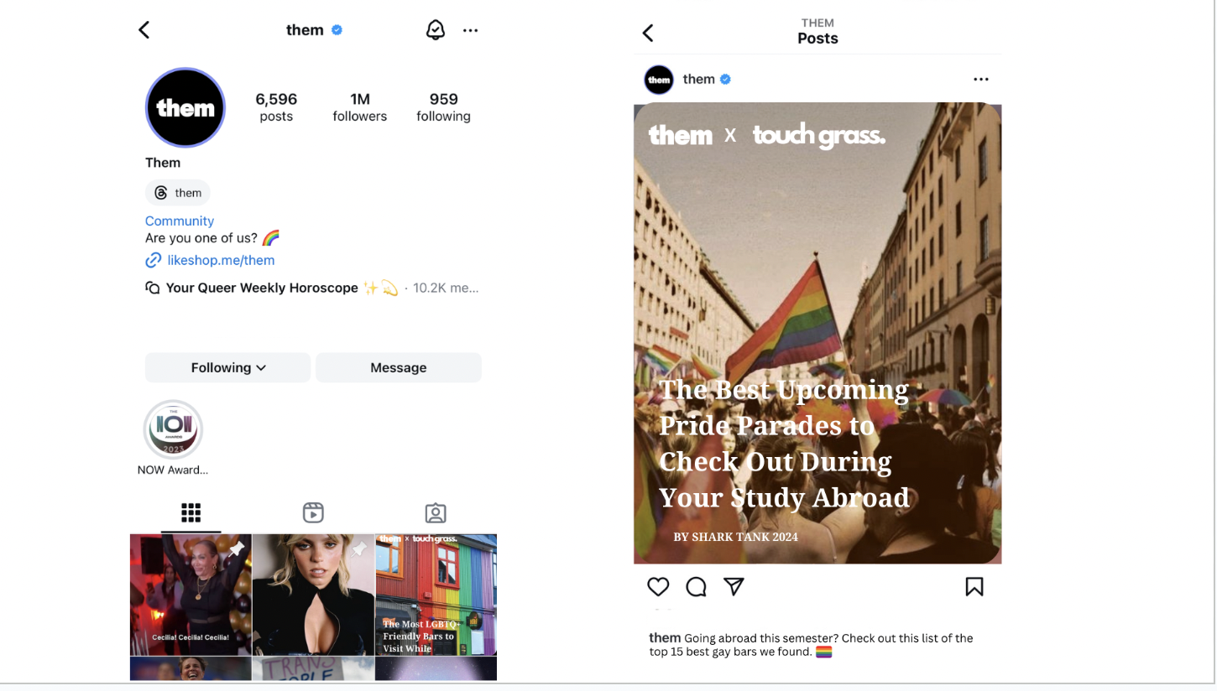Open comments with the speech bubble icon
The width and height of the screenshot is (1217, 691).
coord(696,586)
